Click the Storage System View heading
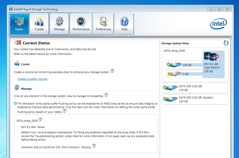The height and width of the screenshot is (158, 239). tap(175, 43)
